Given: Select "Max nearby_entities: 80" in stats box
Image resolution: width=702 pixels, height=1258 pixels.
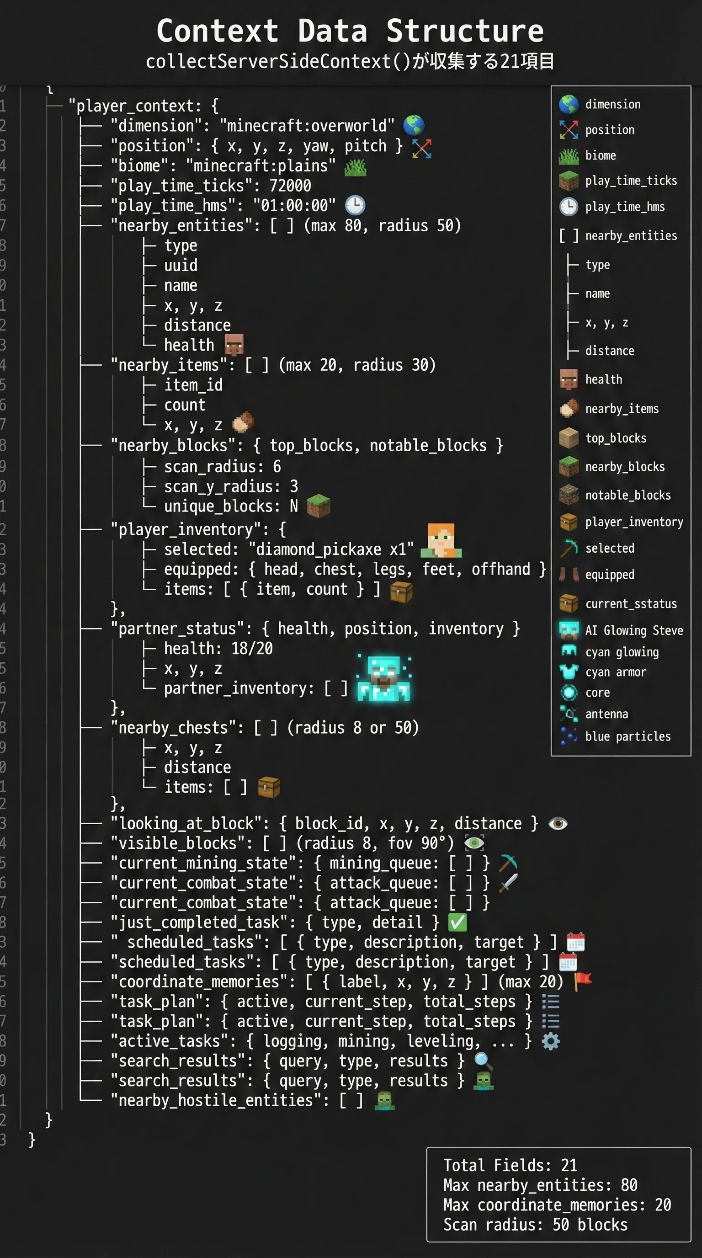Looking at the screenshot, I should [x=540, y=1185].
